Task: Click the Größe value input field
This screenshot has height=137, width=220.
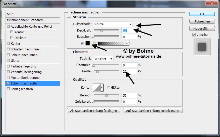Action: coord(129,71)
